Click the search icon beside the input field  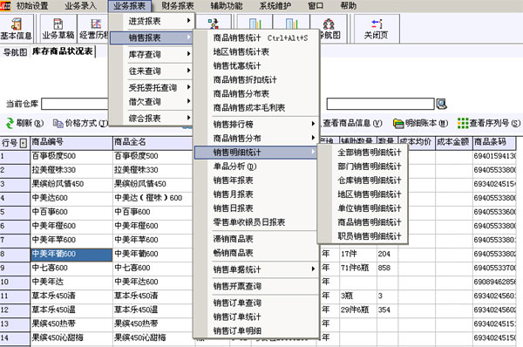441,104
